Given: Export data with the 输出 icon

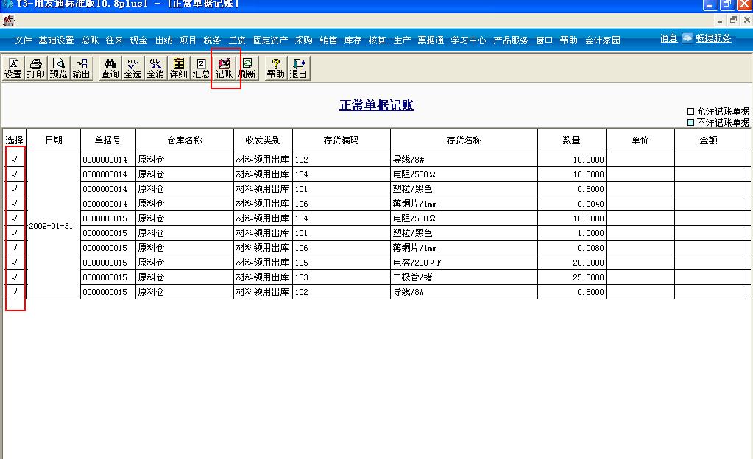Looking at the screenshot, I should [x=81, y=69].
